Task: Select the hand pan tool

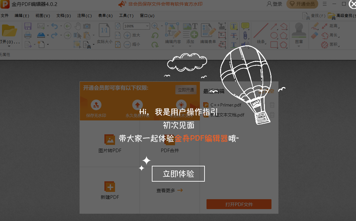Action: point(78,26)
